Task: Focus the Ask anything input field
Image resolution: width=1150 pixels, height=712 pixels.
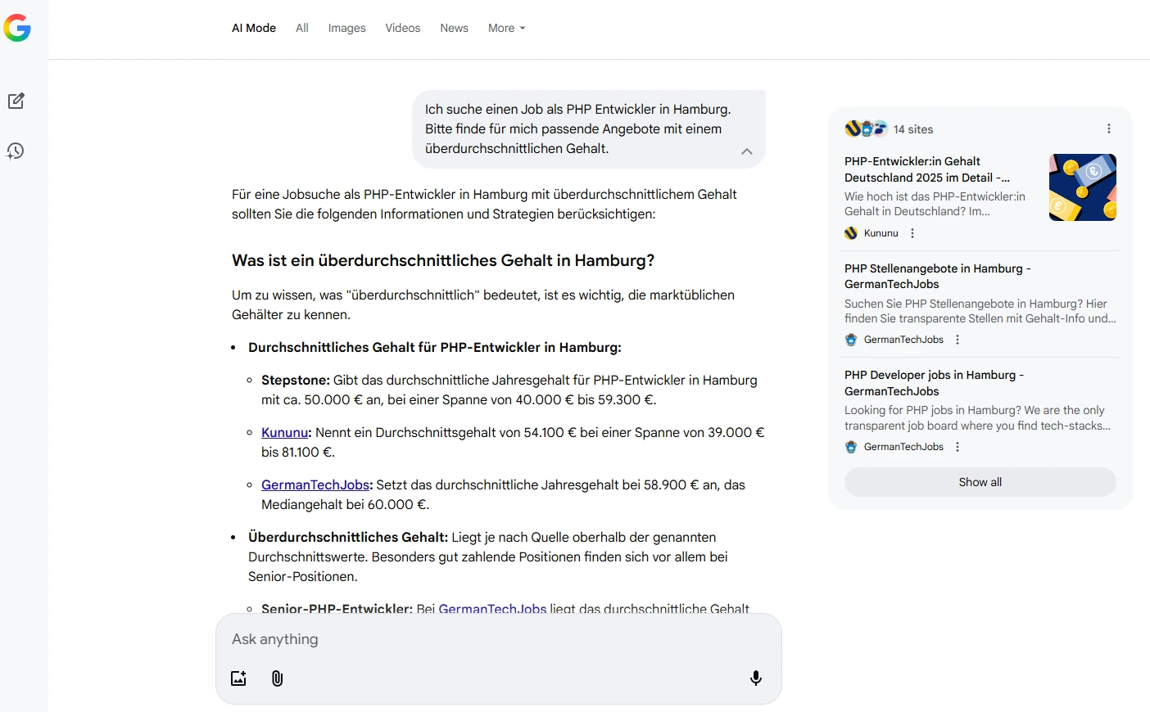Action: tap(491, 639)
